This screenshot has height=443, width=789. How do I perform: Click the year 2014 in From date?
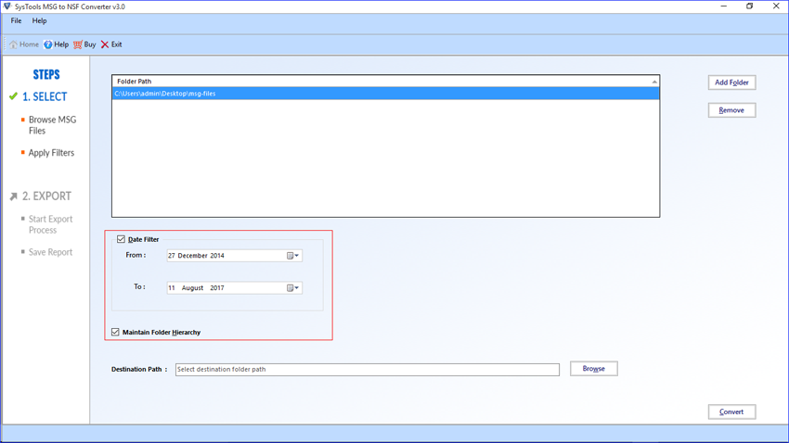pyautogui.click(x=217, y=256)
